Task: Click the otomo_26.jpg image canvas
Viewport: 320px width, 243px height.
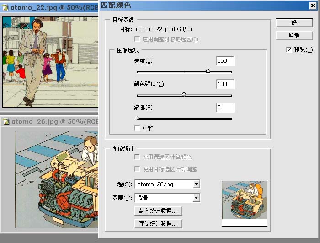Action: (x=57, y=180)
